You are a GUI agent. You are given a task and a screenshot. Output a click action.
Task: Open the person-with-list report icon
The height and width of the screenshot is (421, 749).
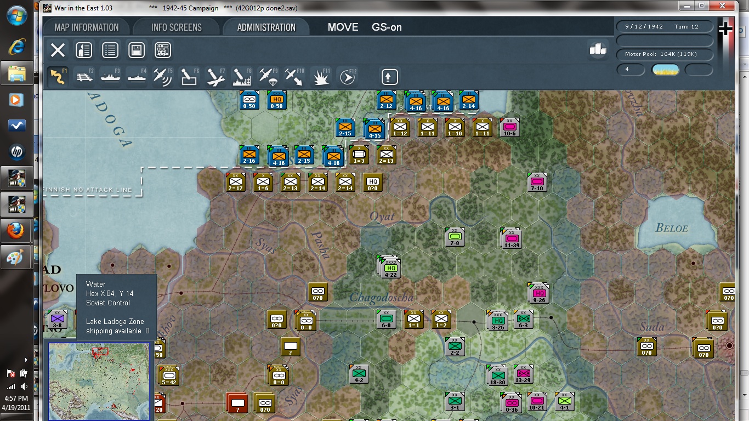[83, 50]
